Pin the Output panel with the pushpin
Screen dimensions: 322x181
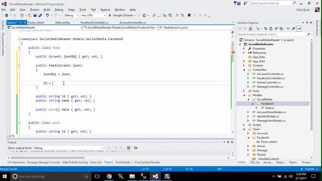(x=228, y=142)
